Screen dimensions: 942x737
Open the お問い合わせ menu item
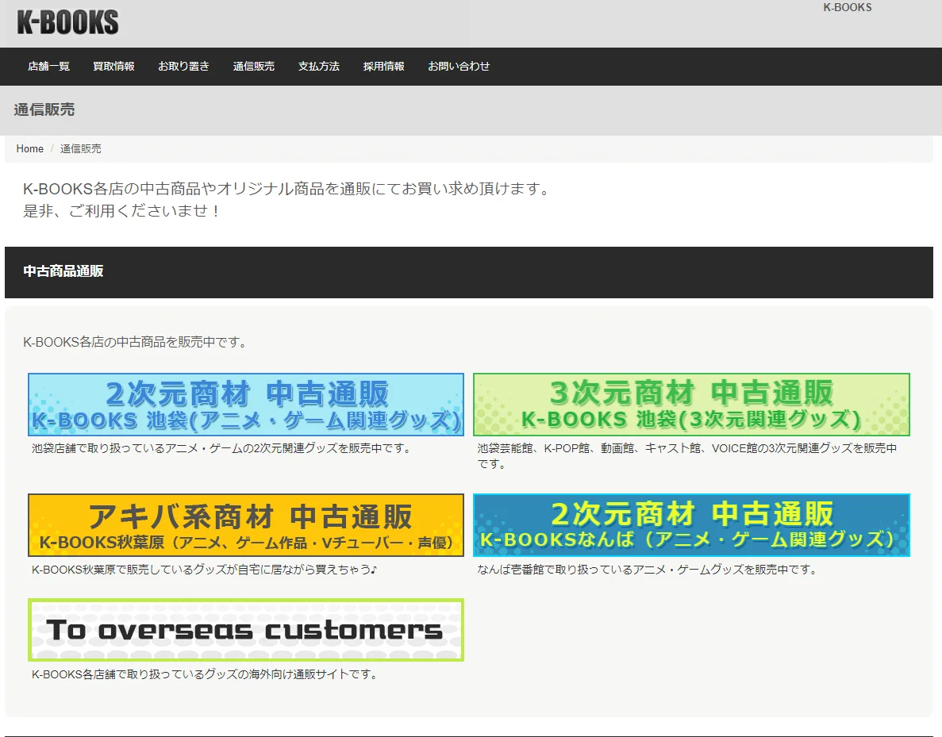459,66
